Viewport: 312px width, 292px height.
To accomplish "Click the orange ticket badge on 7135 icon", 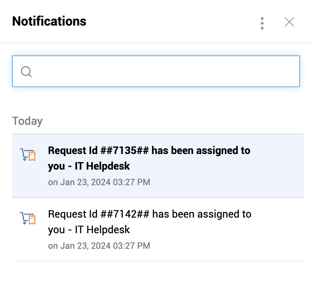I will point(32,156).
